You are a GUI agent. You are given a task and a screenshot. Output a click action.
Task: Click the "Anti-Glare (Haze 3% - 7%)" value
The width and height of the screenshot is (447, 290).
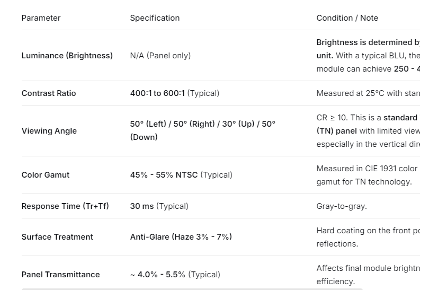181,237
